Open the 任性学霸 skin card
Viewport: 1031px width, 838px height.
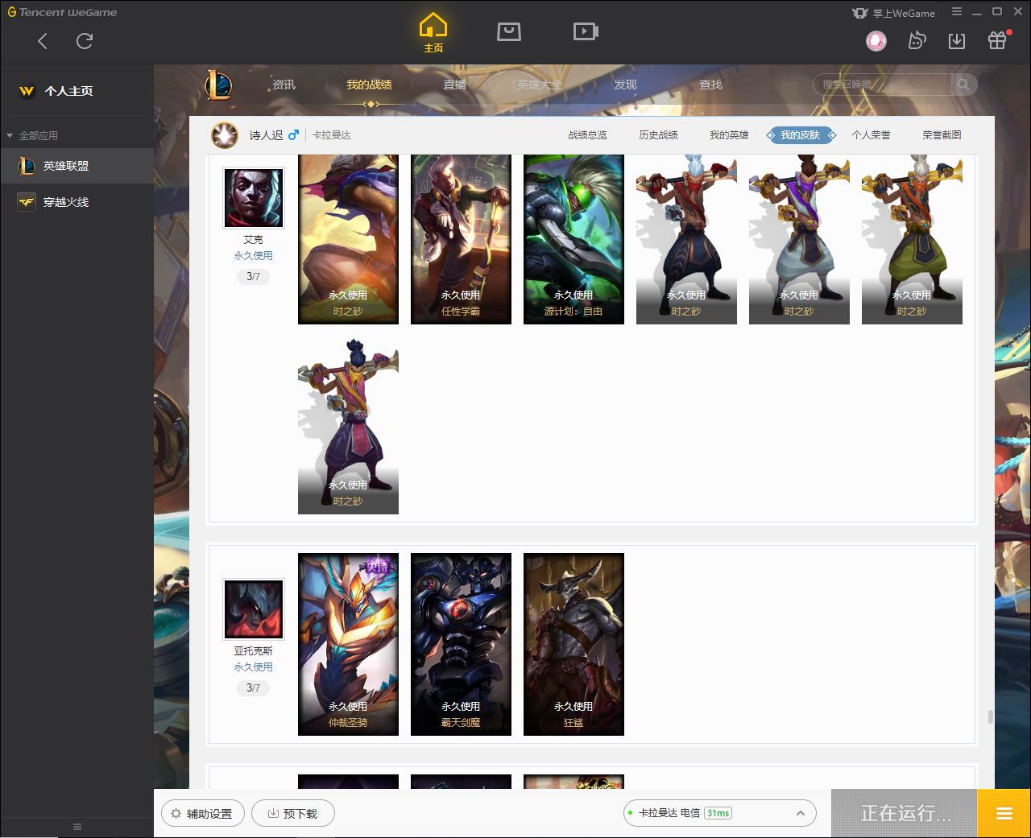point(461,239)
